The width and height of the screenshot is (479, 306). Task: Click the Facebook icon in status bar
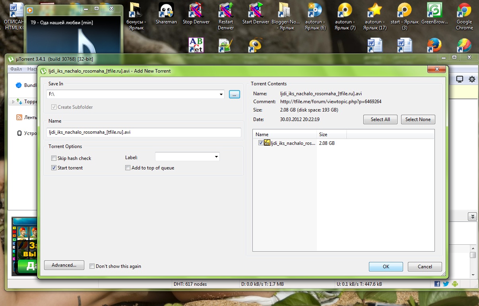tap(437, 284)
